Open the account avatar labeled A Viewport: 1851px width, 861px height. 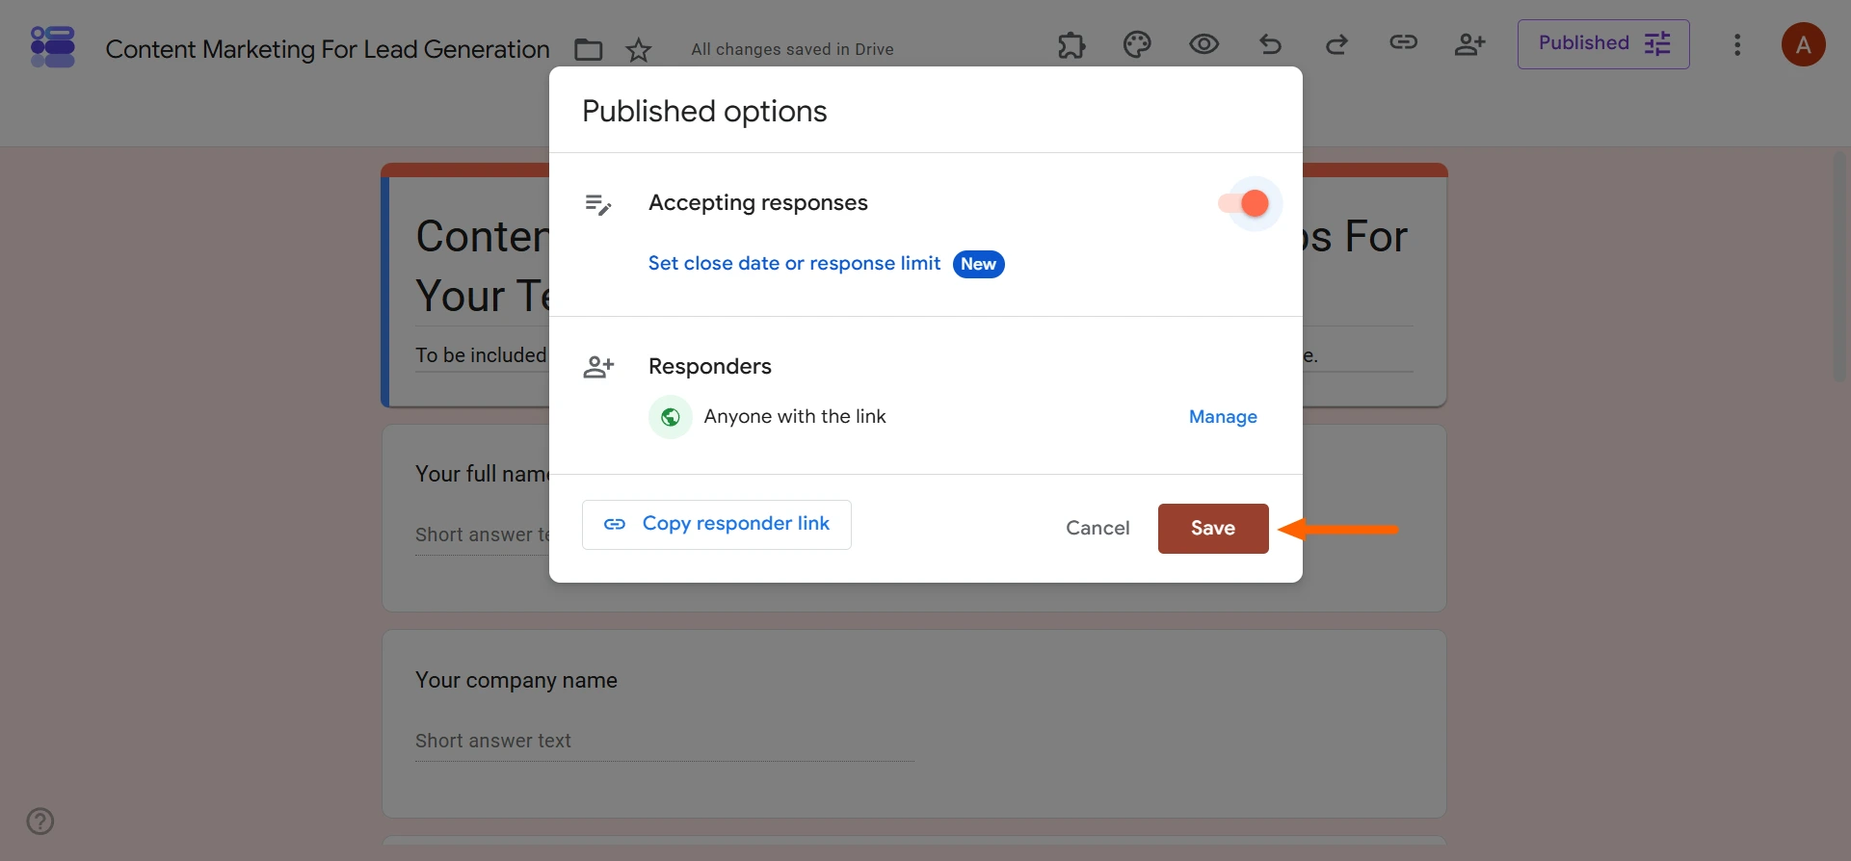1803,44
